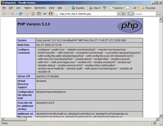Click the PHP logo image
The width and height of the screenshot is (163, 126).
[x=130, y=26]
